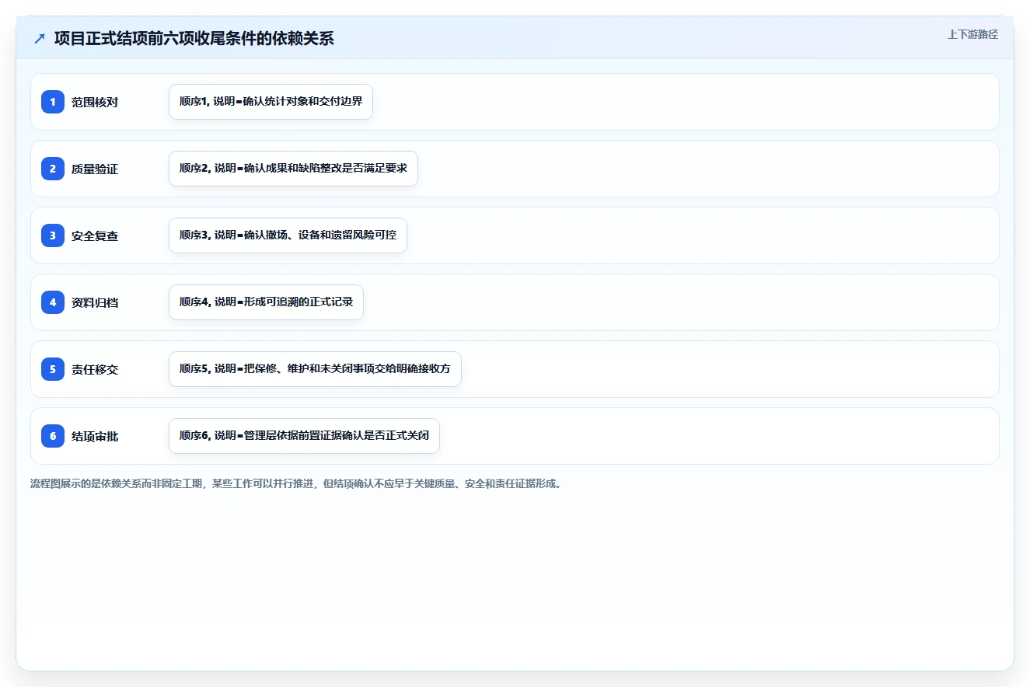Open the 确认统计对象和交付边界 description box
1030x687 pixels.
pyautogui.click(x=271, y=102)
